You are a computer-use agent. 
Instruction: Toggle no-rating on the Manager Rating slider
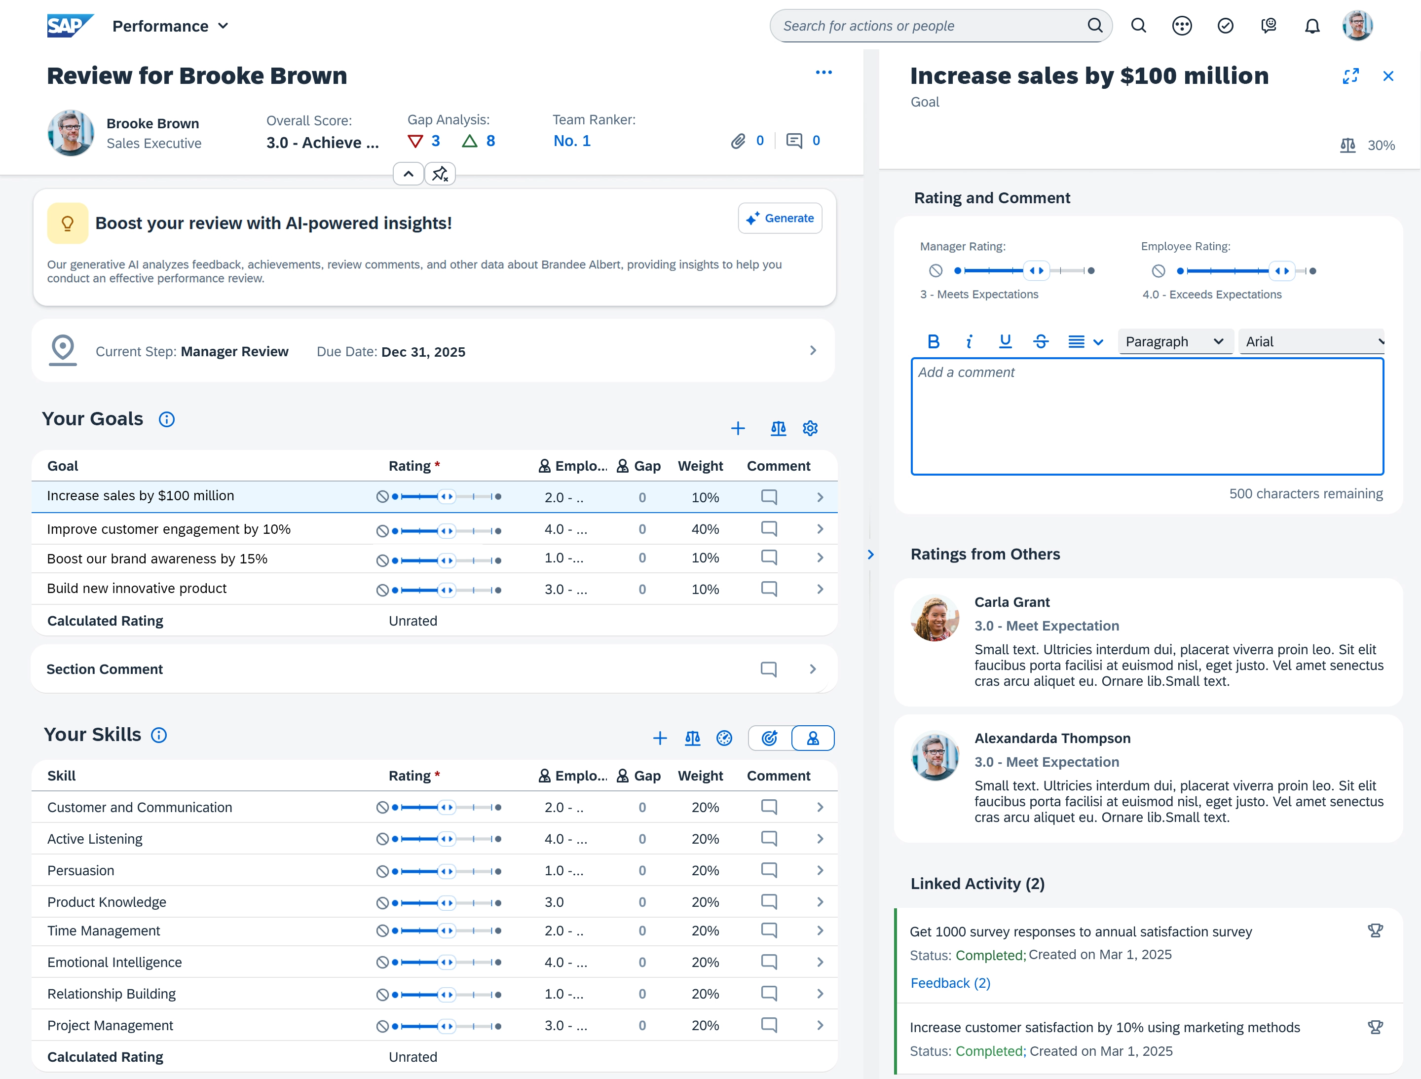935,270
